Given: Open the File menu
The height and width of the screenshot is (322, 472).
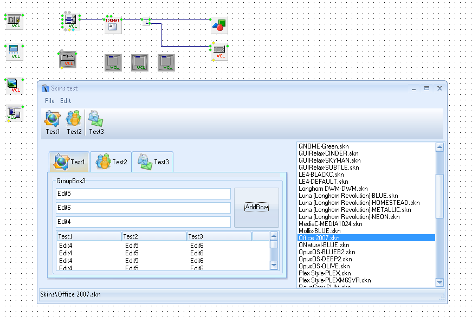Looking at the screenshot, I should coord(50,101).
